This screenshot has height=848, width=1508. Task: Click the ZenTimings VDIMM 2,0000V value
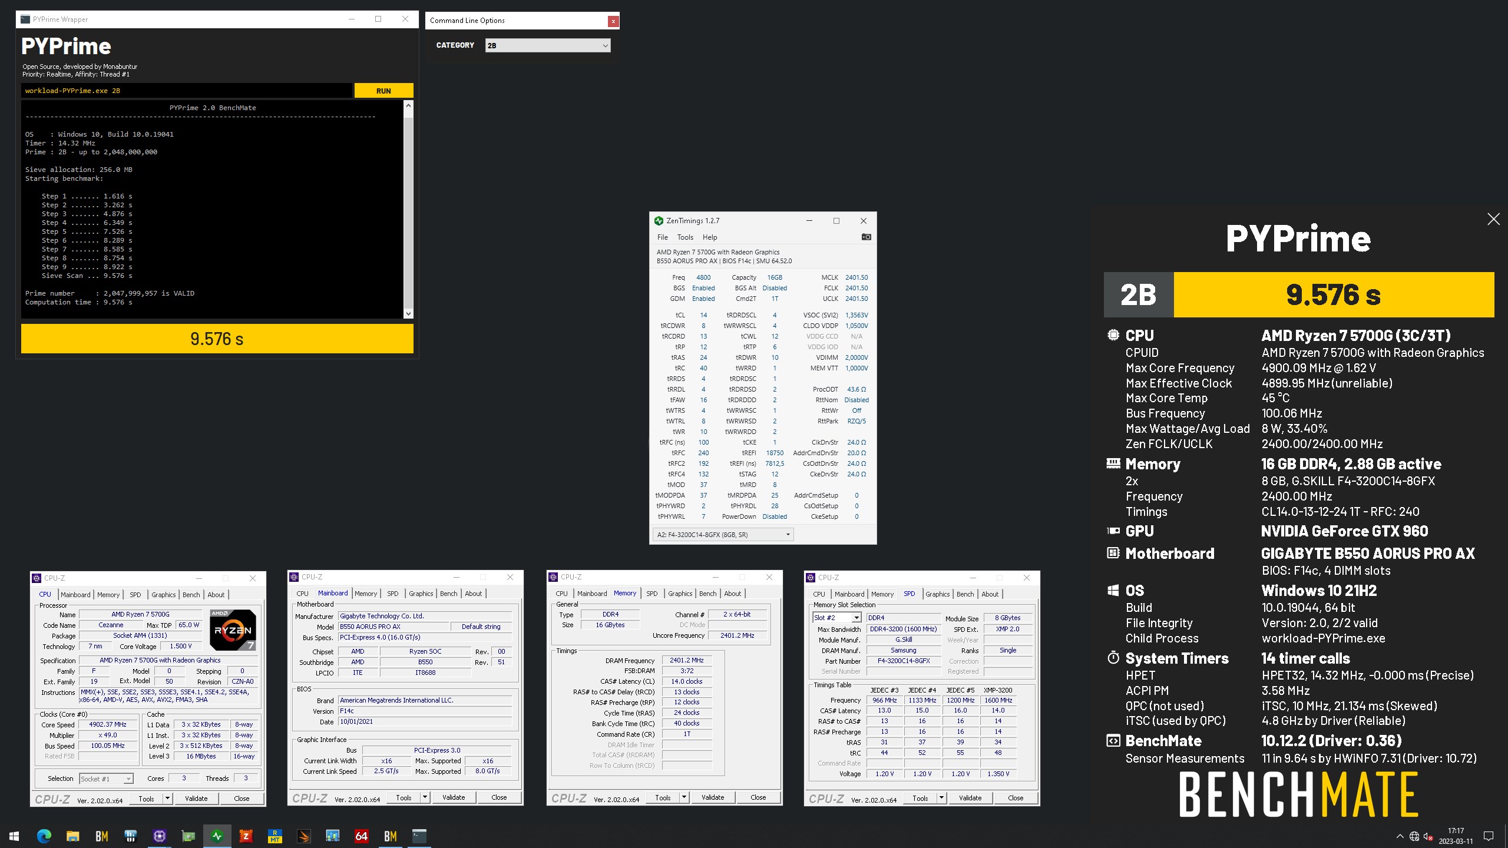pyautogui.click(x=856, y=357)
